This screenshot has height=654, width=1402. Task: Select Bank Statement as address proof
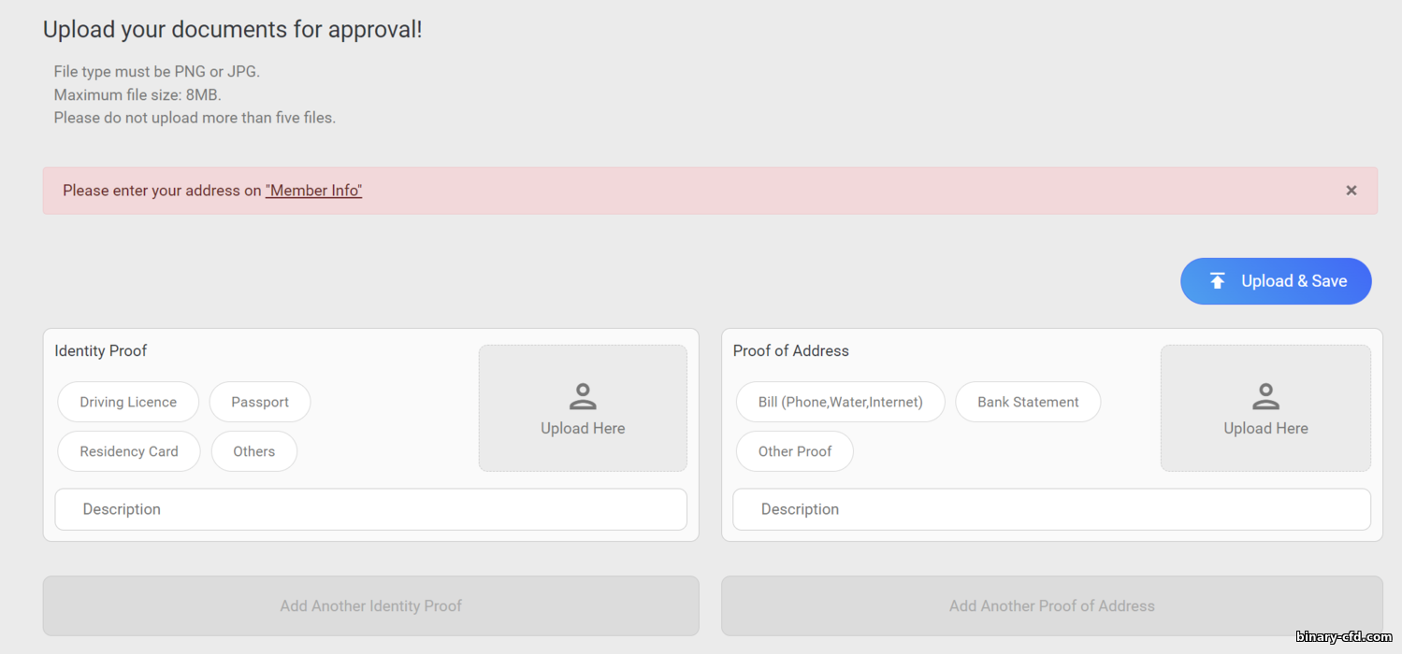point(1028,402)
